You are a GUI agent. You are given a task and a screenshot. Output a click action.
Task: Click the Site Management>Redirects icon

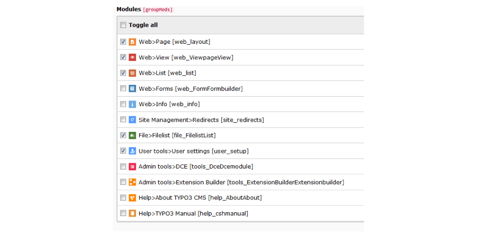(x=132, y=120)
